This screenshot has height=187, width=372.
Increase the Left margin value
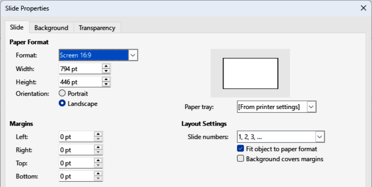[x=98, y=134]
